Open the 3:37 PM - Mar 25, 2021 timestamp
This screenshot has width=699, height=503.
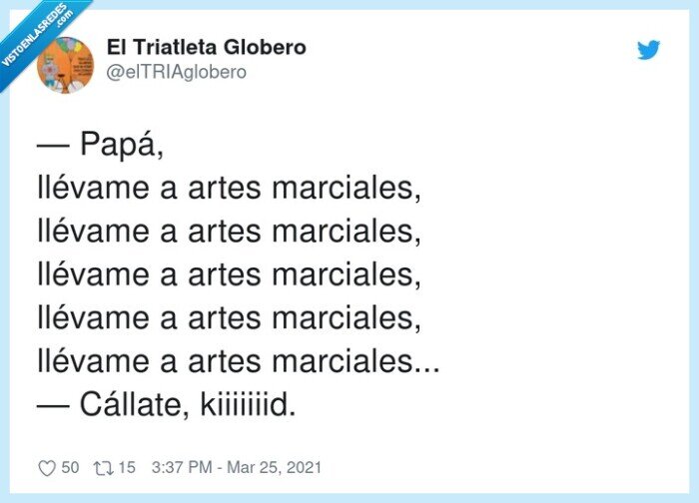click(x=237, y=467)
